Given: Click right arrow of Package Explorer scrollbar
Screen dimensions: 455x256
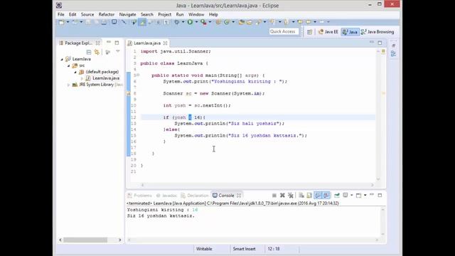Looking at the screenshot, I should coord(120,240).
